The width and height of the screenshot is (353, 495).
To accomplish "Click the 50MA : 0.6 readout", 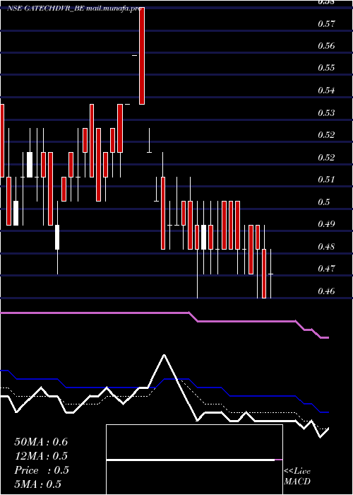I will (x=41, y=442).
